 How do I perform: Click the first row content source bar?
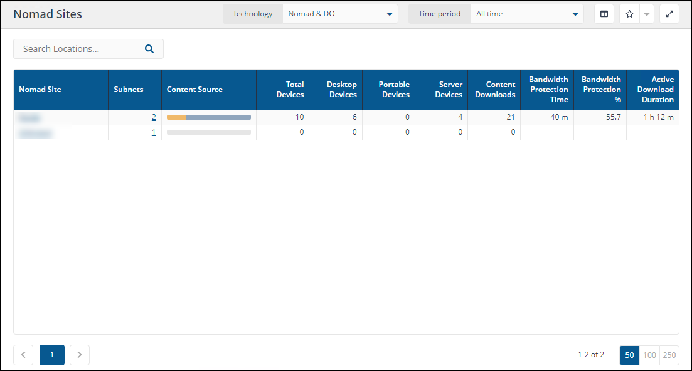[x=208, y=117]
